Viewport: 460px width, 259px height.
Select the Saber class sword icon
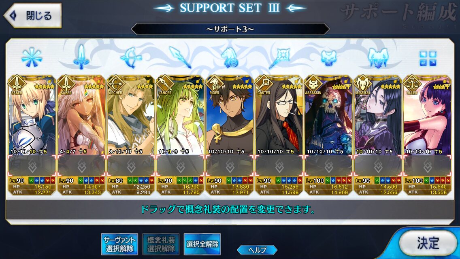pos(81,57)
